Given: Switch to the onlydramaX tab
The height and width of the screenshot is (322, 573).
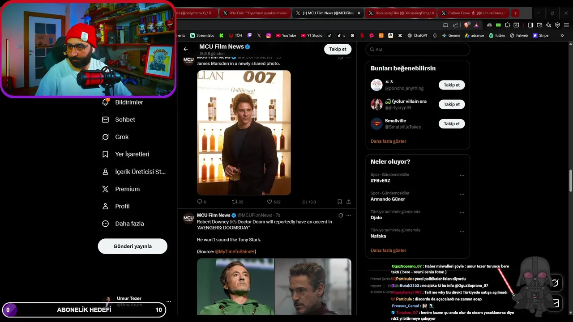Looking at the screenshot, I should tap(197, 13).
